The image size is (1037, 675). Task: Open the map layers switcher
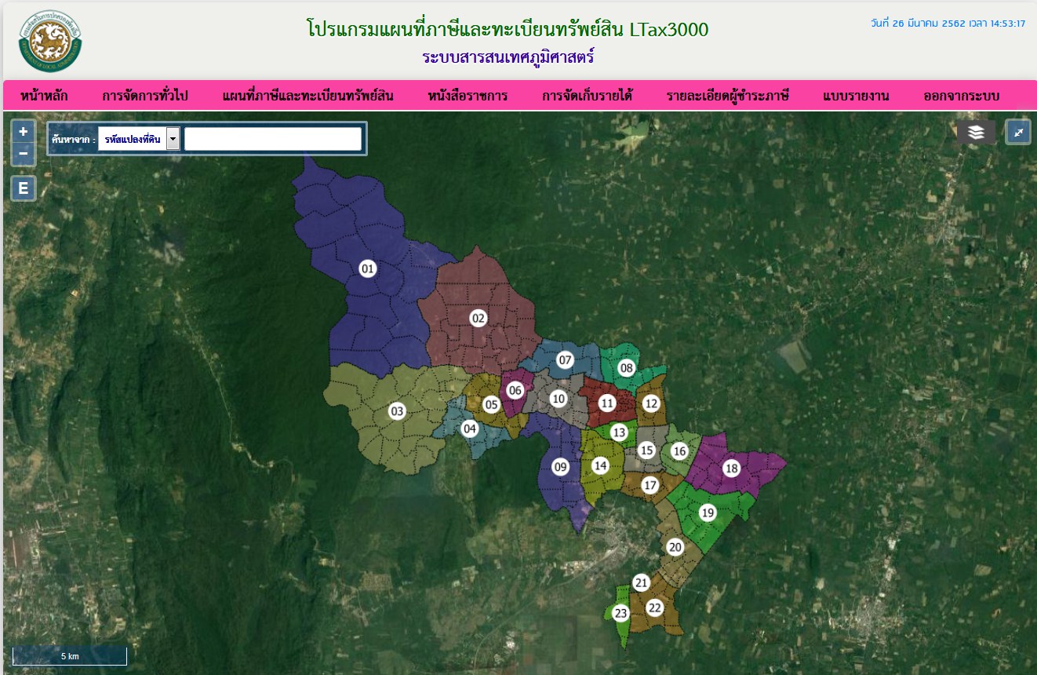pyautogui.click(x=976, y=132)
